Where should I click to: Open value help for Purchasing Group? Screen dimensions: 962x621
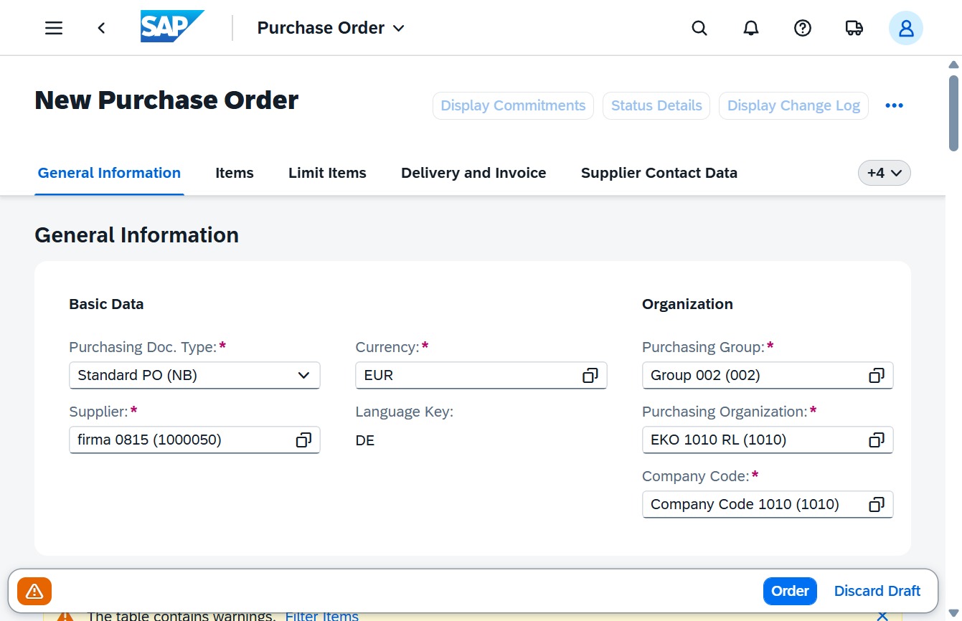tap(876, 375)
